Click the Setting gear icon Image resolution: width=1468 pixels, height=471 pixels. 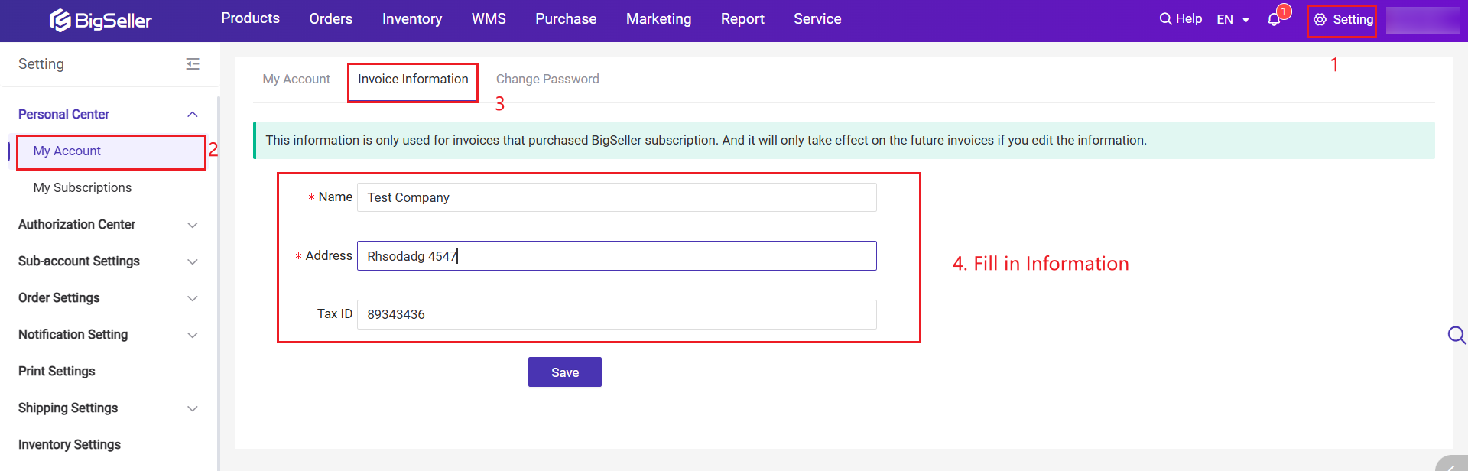pos(1320,20)
